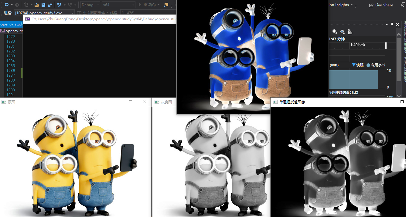Expand the toolbar overflow options arrow
The image size is (406, 217).
172,6
